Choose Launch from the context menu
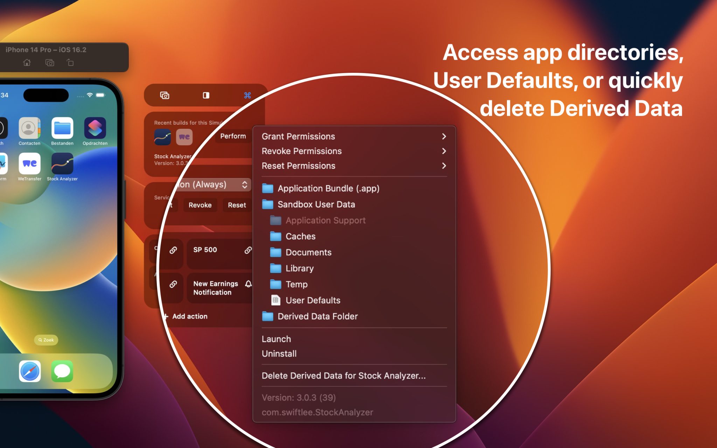The height and width of the screenshot is (448, 717). (354, 339)
